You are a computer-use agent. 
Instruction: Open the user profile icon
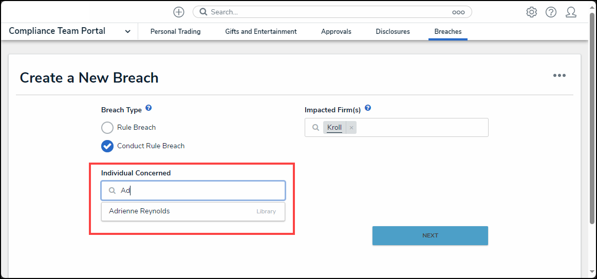pos(571,12)
